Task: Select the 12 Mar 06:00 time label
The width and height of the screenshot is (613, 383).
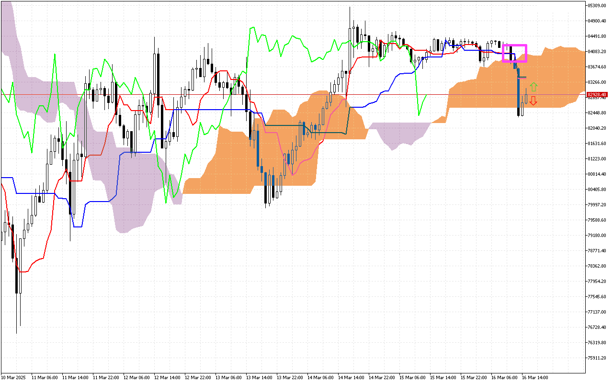Action: pos(136,378)
